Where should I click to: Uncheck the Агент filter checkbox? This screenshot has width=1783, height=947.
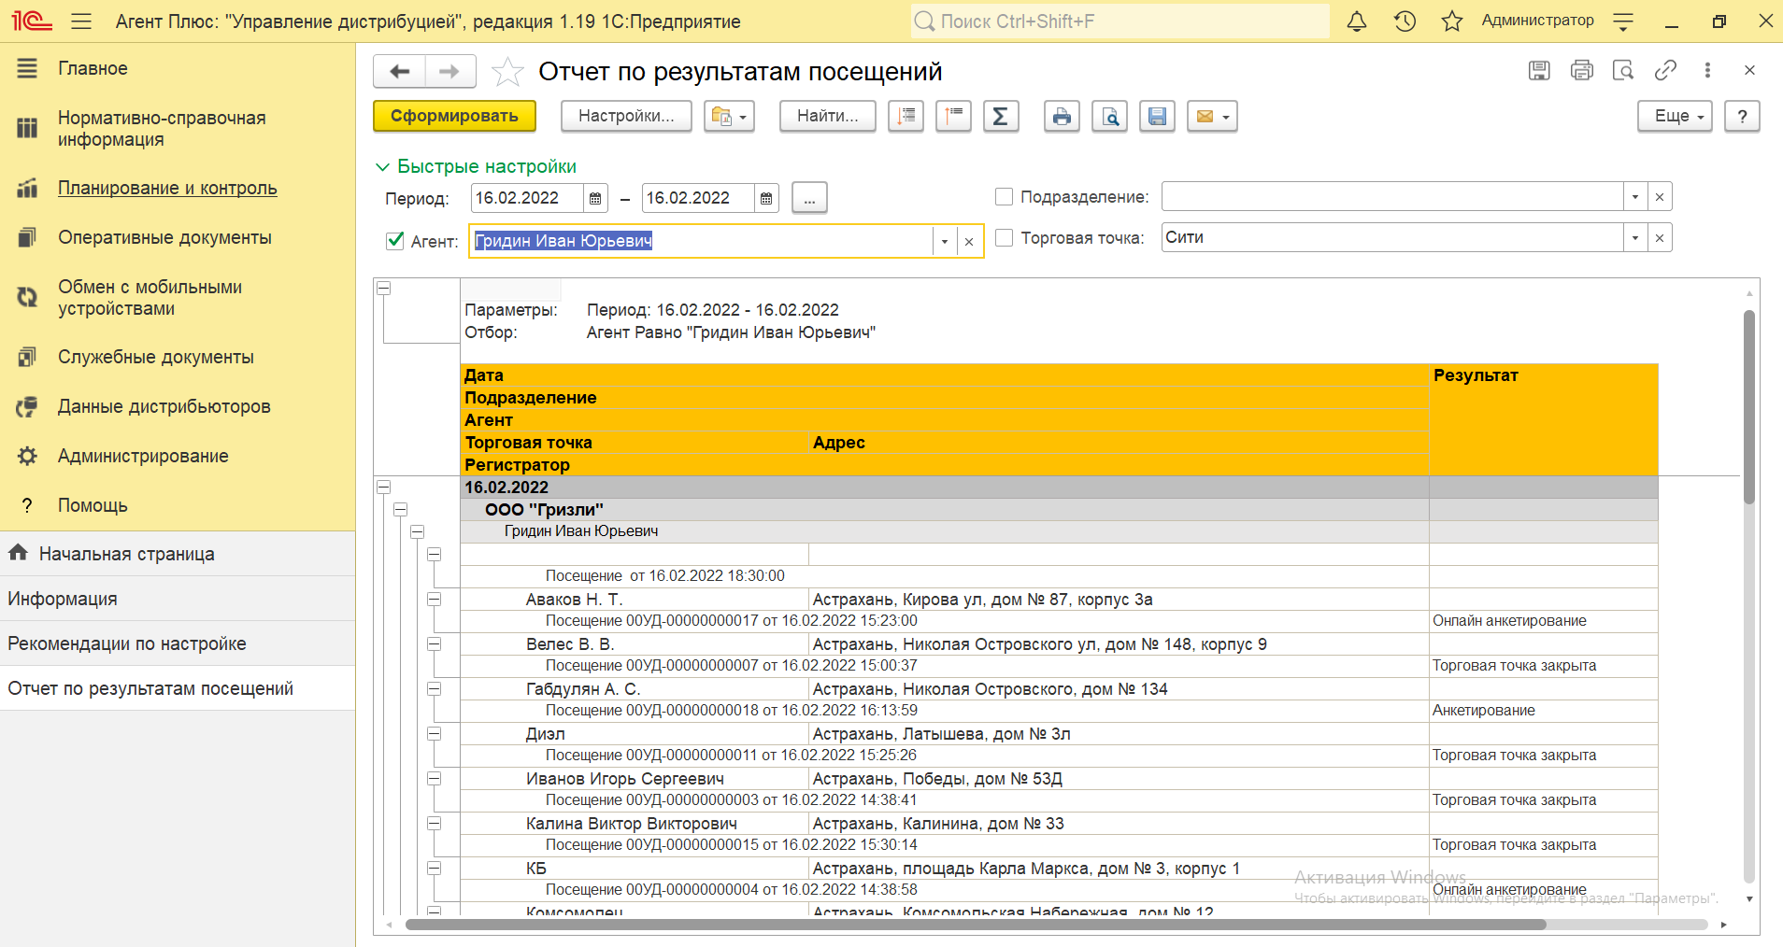pos(395,241)
